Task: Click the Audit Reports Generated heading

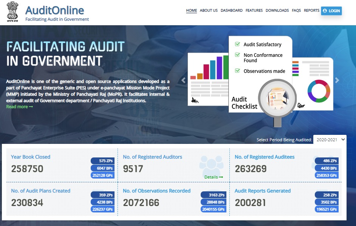Action: tap(263, 191)
